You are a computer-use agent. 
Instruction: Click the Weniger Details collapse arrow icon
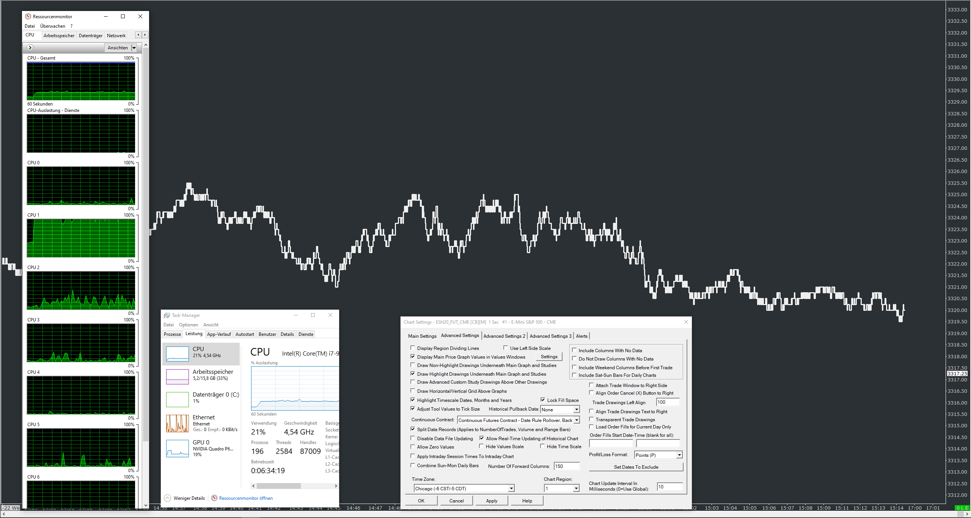tap(167, 498)
